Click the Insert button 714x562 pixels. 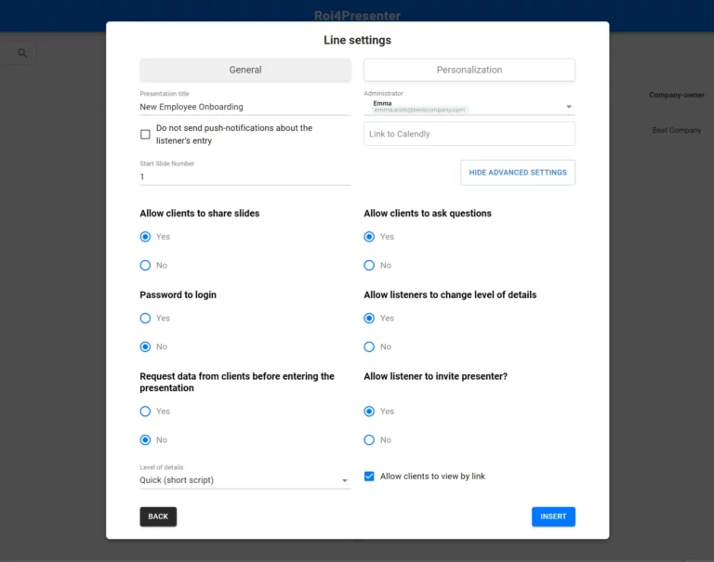coord(553,517)
